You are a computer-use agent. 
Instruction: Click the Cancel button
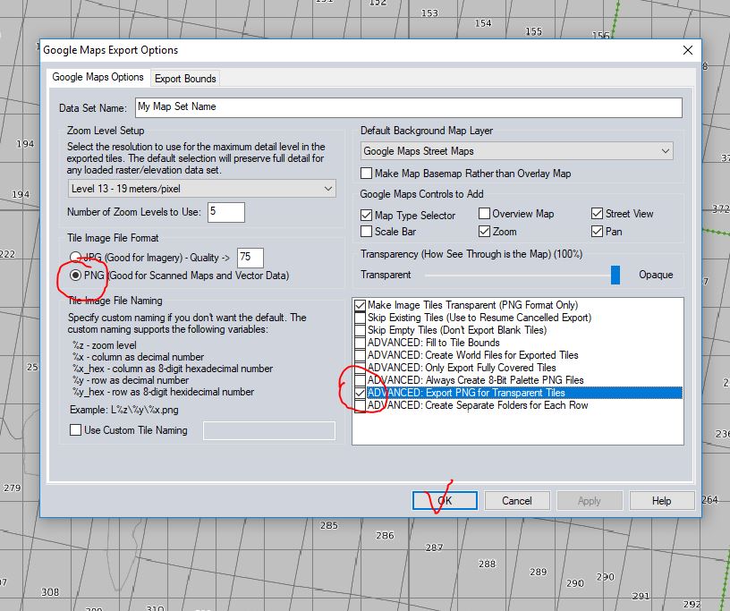point(517,501)
